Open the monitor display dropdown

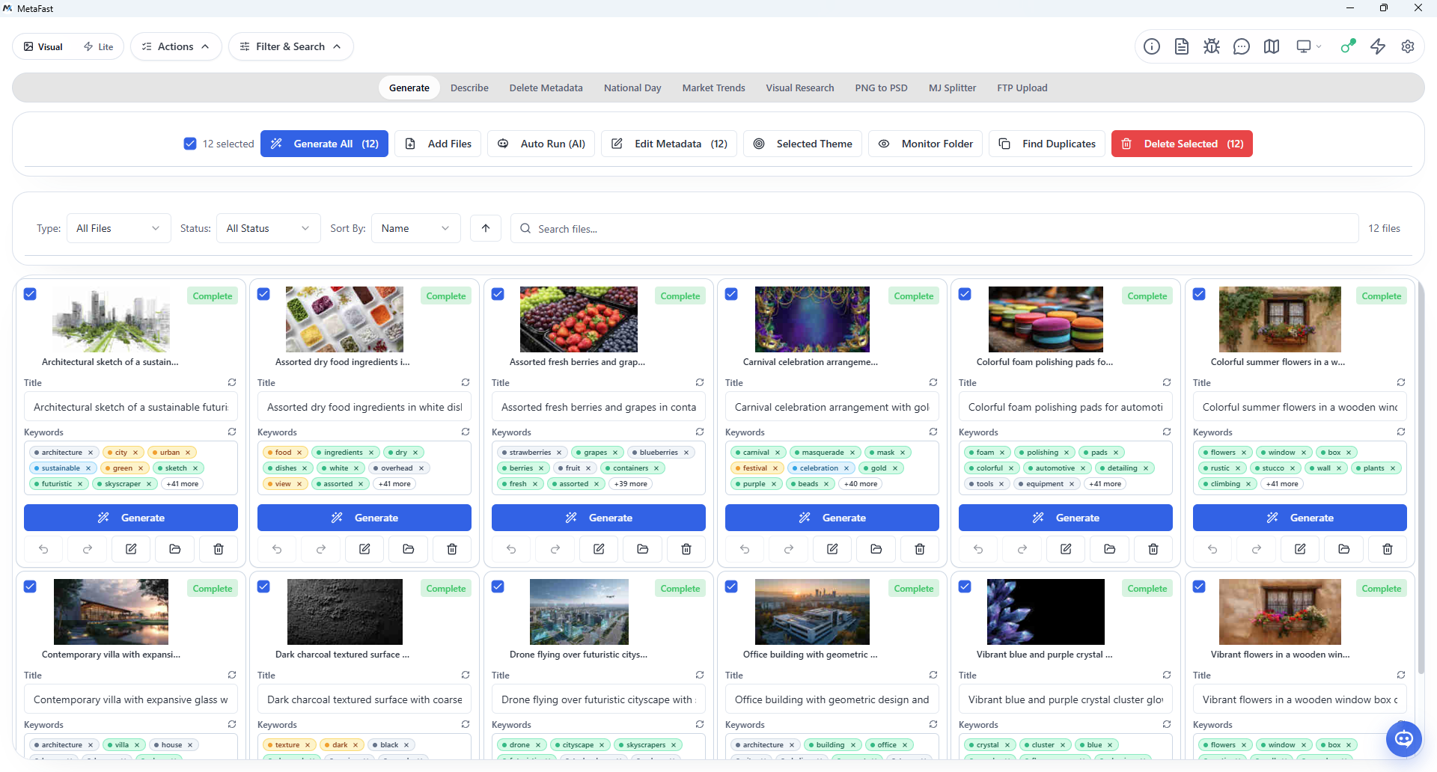pos(1308,46)
